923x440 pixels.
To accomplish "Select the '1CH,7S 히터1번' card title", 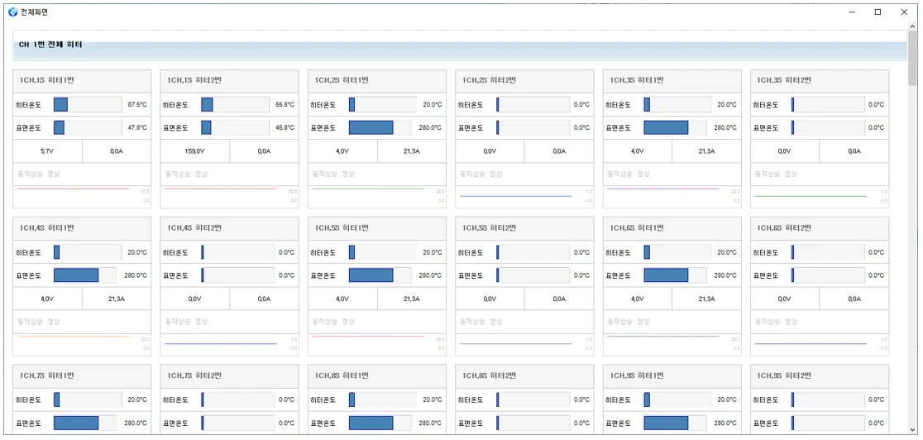I will point(46,375).
